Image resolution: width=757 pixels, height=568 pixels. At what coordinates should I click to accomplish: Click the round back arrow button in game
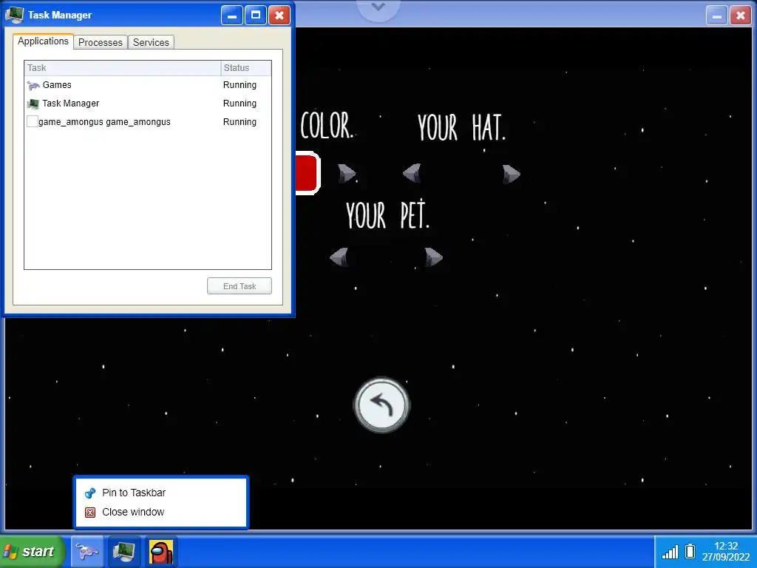[381, 405]
